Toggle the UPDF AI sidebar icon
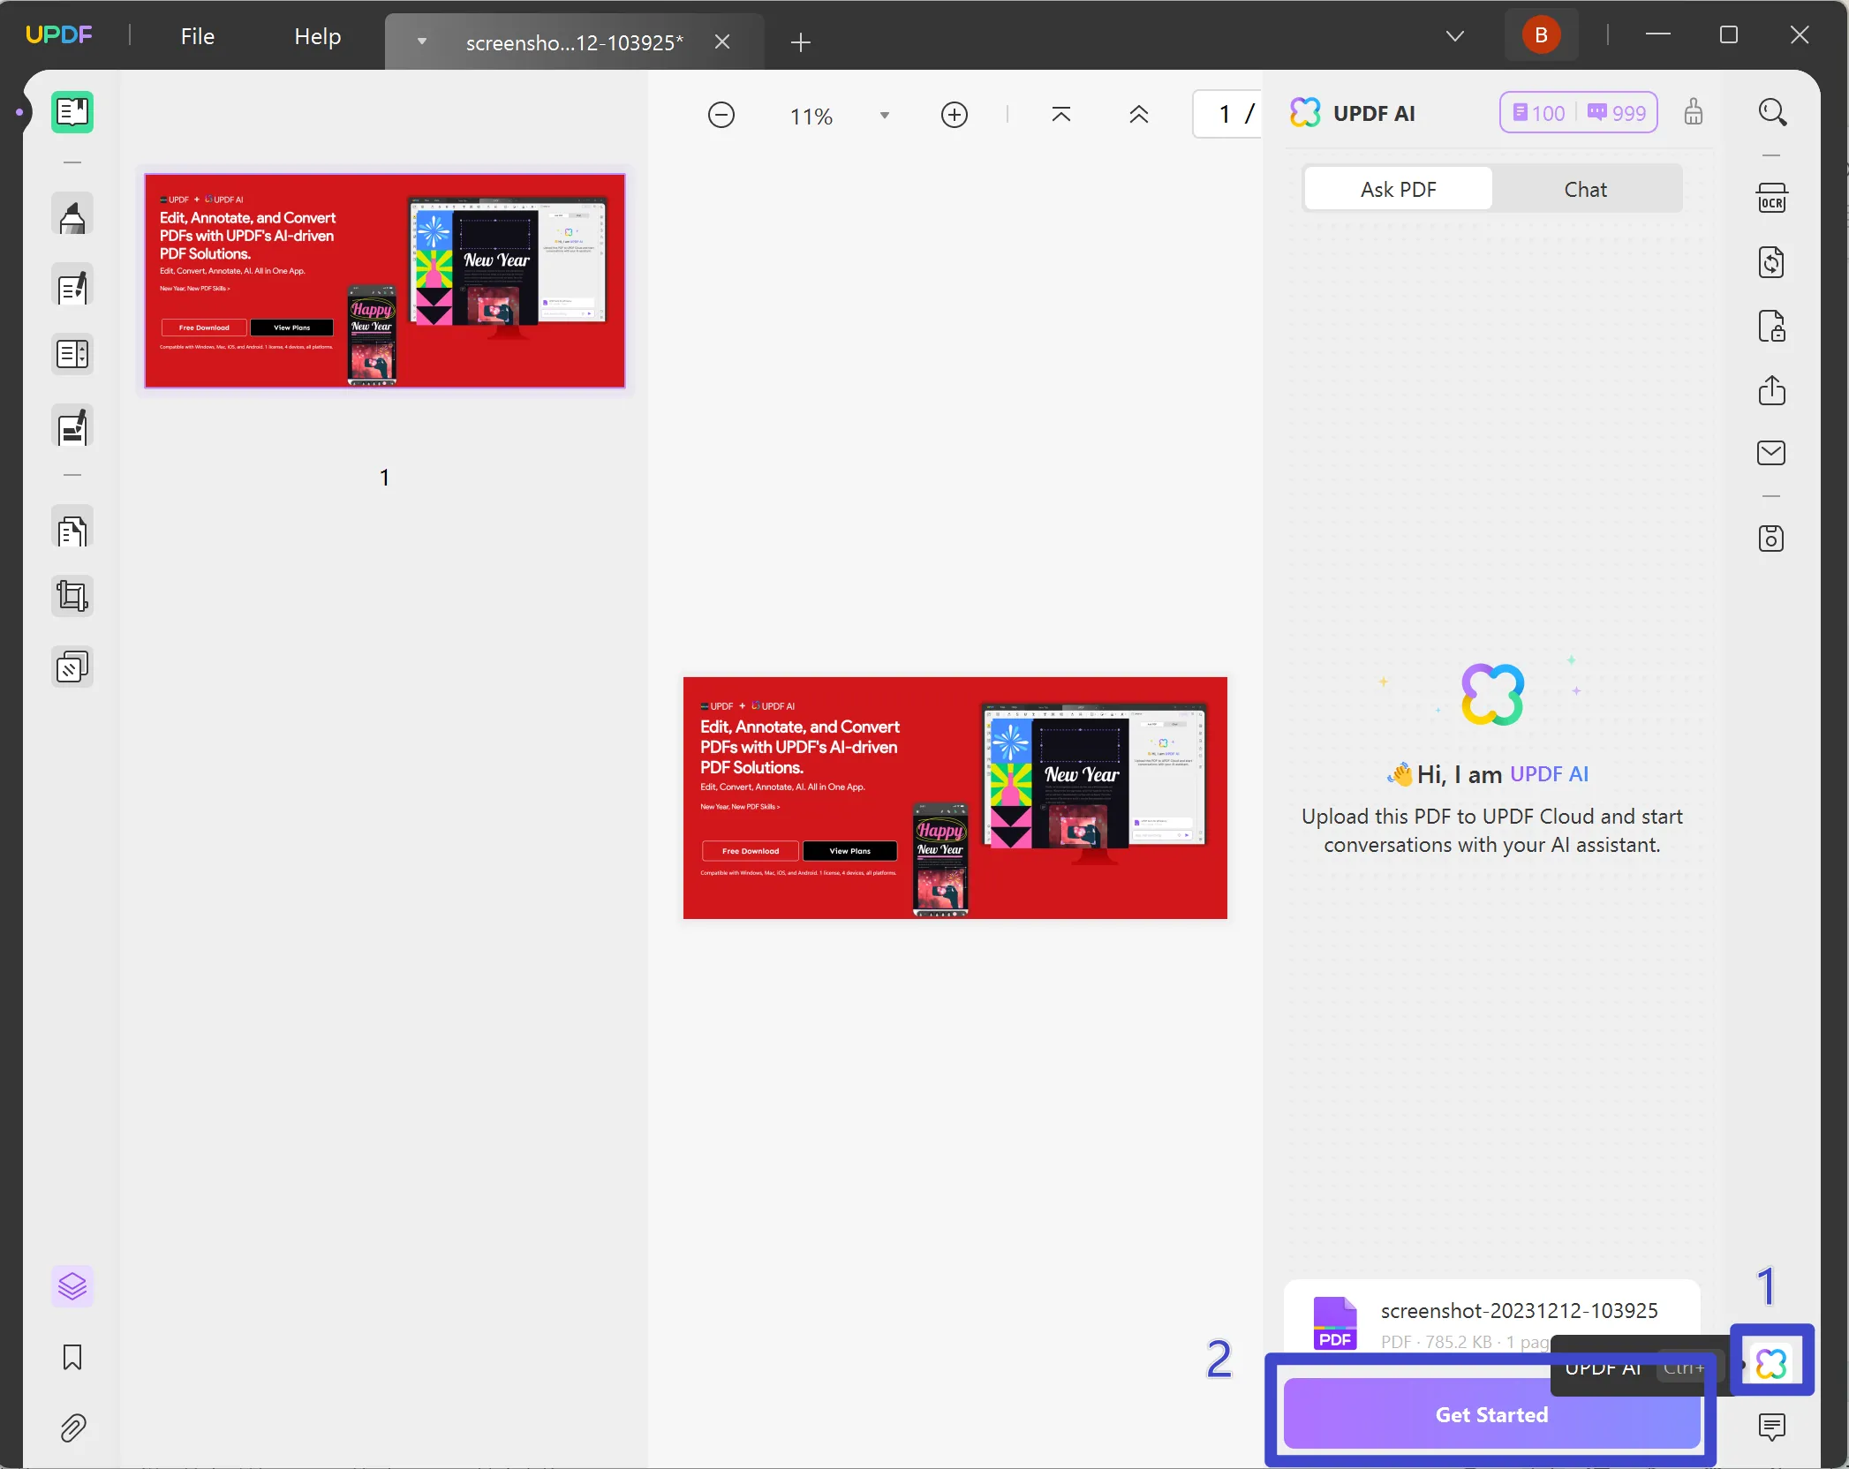Screen dimensions: 1849x1469 coord(1772,1363)
